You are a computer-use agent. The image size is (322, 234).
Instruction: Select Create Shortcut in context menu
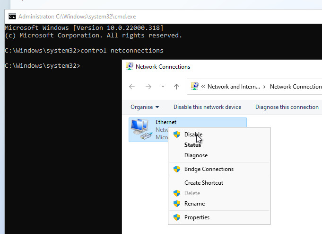point(203,183)
